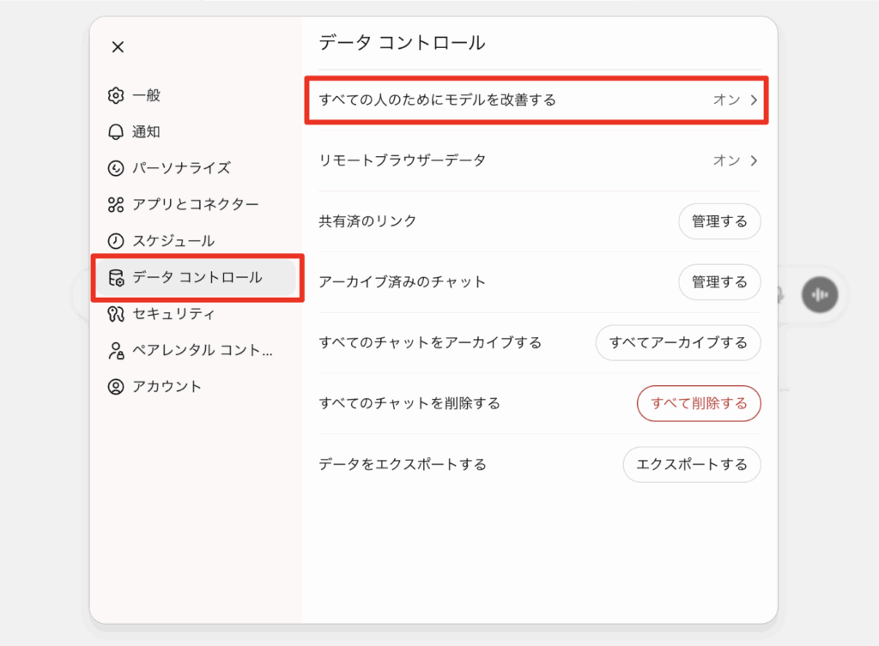The image size is (879, 646).
Task: Click the gear icon beside 一般
Action: pos(116,95)
